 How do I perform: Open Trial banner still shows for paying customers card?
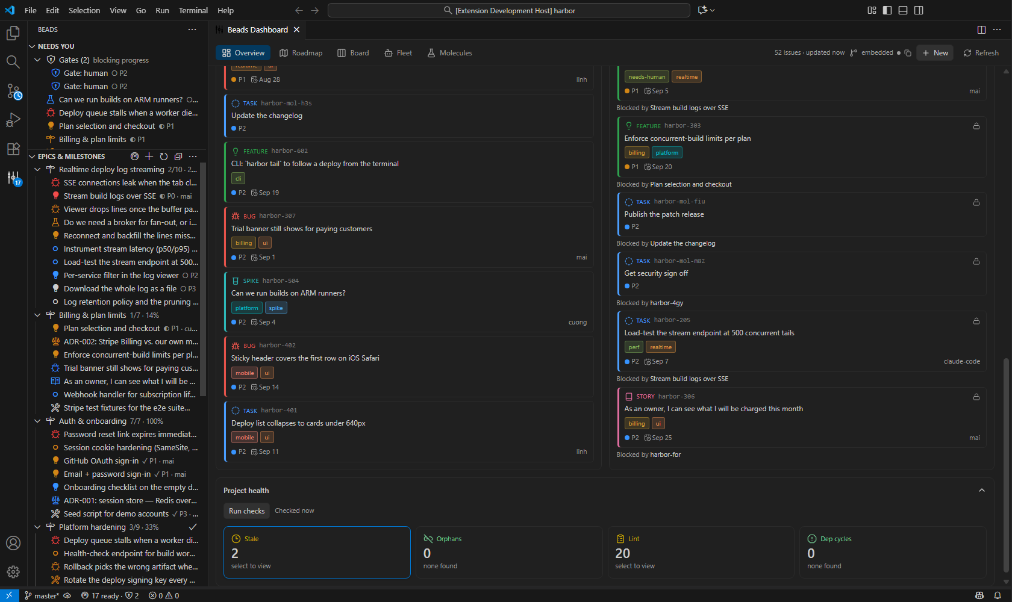(408, 237)
